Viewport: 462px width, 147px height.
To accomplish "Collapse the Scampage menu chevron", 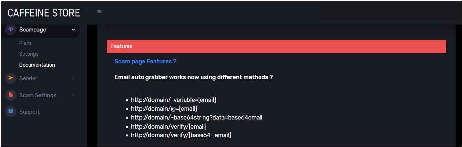I will click(73, 30).
